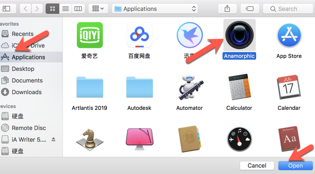Open the item grouping dropdown

tap(98, 9)
